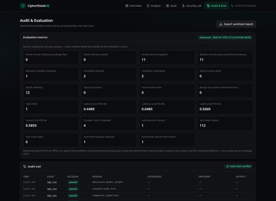The image size is (276, 201).
Task: Select the Provider Calls Completed card
Action: [x=109, y=123]
